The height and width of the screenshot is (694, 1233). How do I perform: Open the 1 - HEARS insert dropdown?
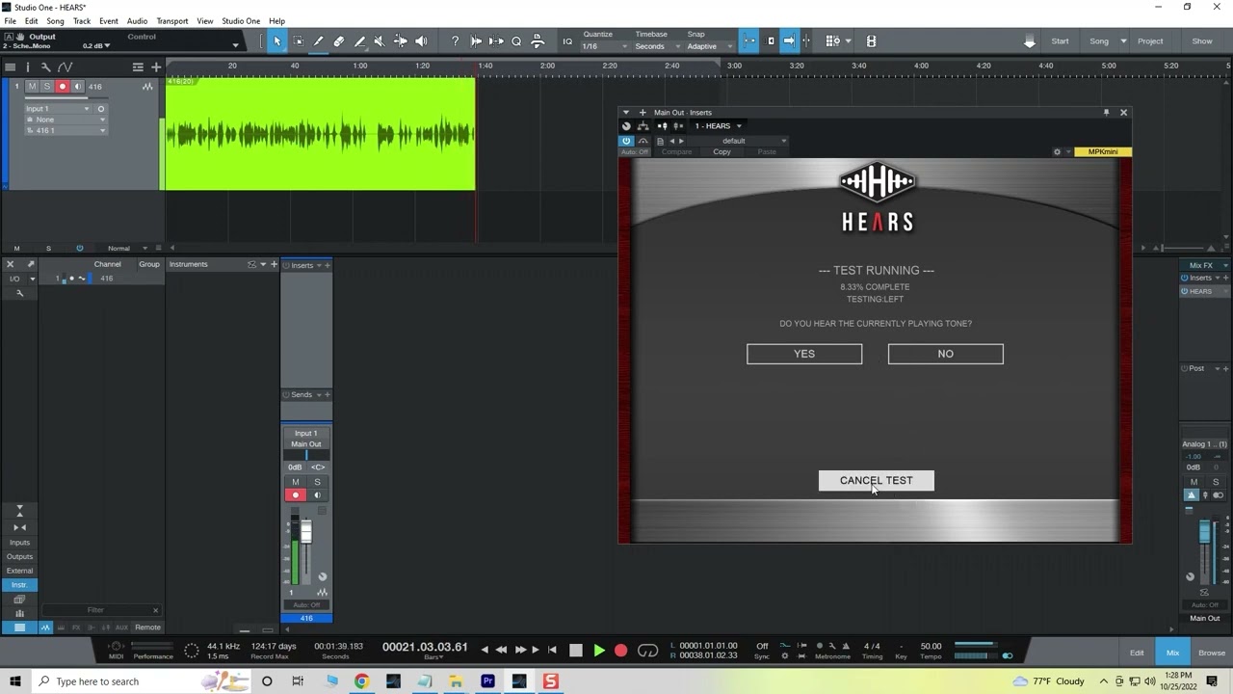(x=719, y=126)
